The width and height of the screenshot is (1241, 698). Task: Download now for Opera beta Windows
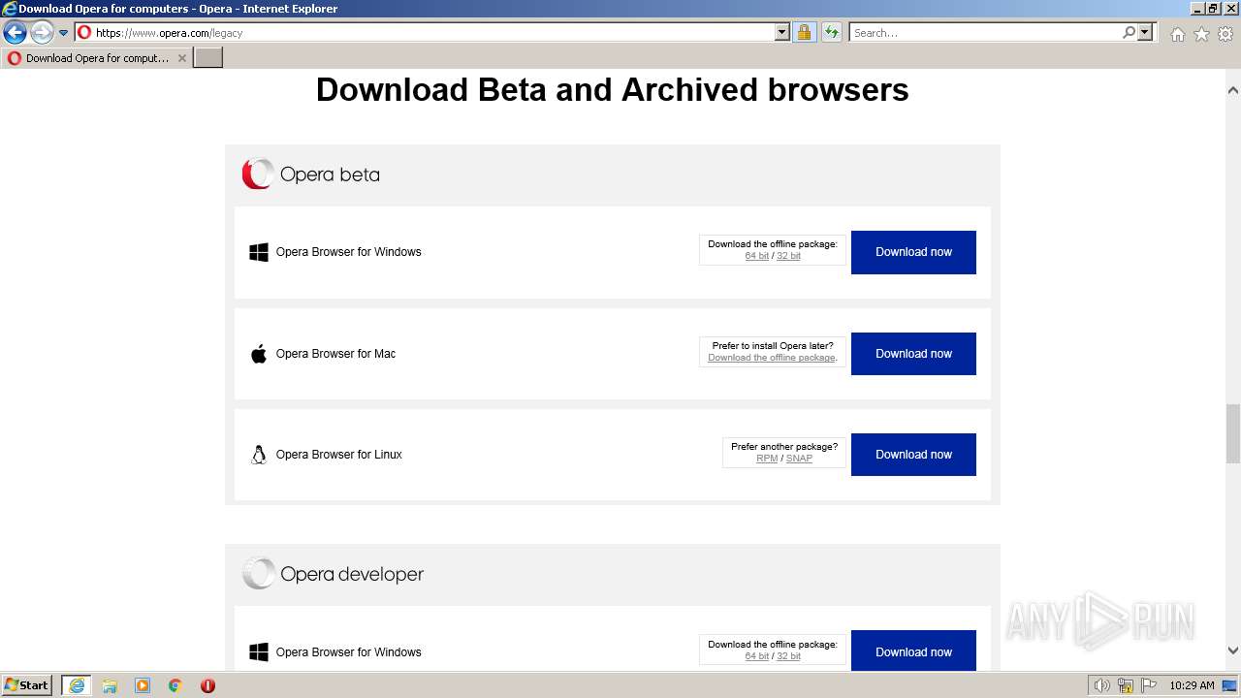pos(913,252)
